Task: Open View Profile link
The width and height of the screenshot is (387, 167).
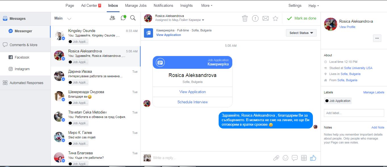Action: click(x=347, y=27)
